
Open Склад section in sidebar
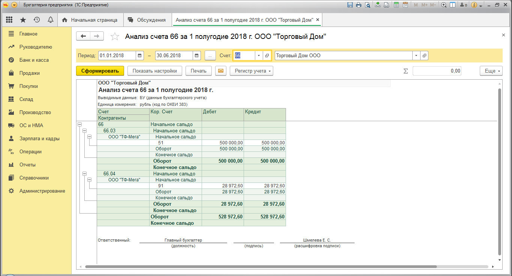pos(37,99)
